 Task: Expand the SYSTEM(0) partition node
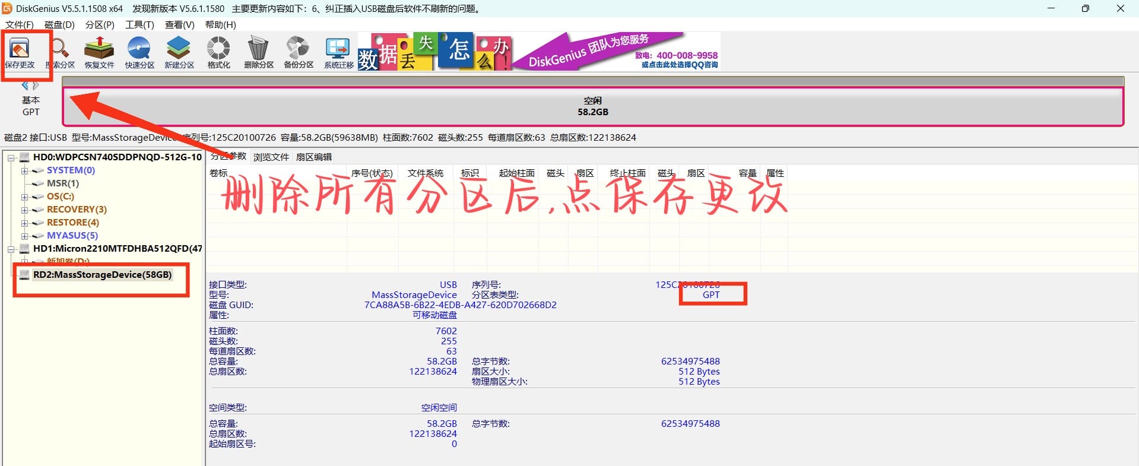pyautogui.click(x=24, y=171)
